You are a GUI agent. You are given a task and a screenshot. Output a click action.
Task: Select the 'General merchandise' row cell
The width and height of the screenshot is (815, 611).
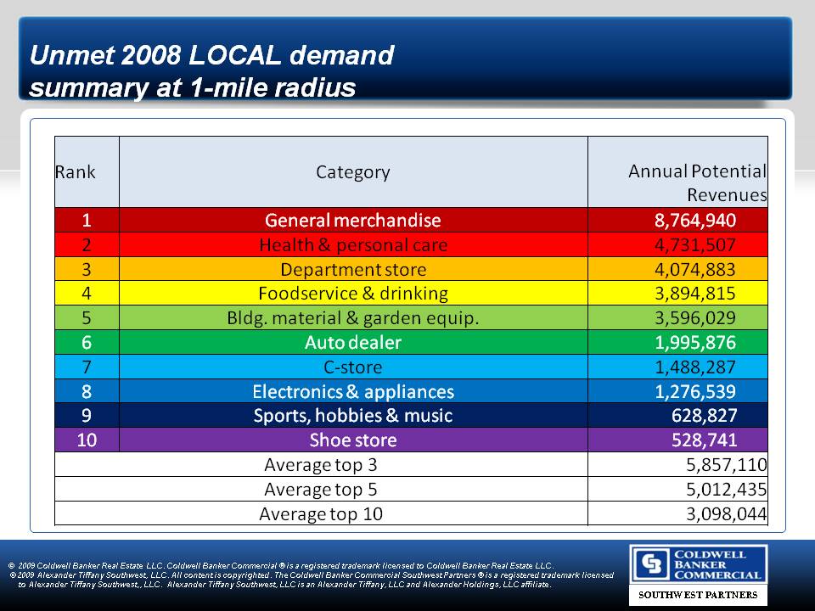(352, 221)
